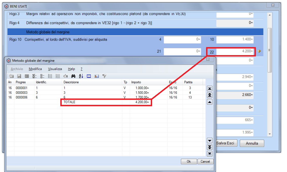287x172 pixels.
Task: Click the deselect all boxes icon
Action: point(42,76)
